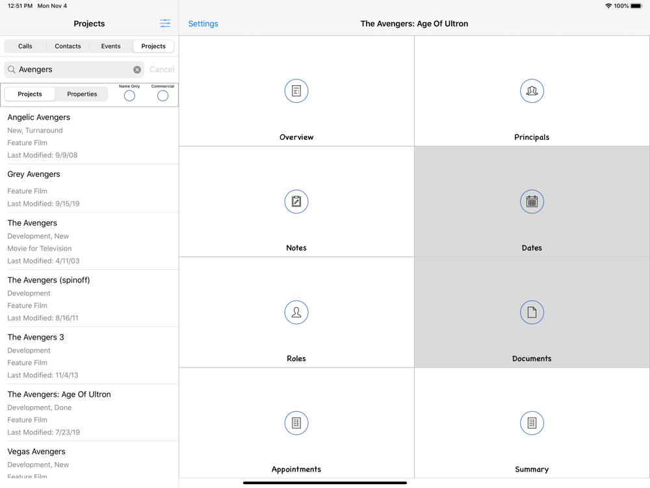Open the Principals people icon

[x=532, y=91]
